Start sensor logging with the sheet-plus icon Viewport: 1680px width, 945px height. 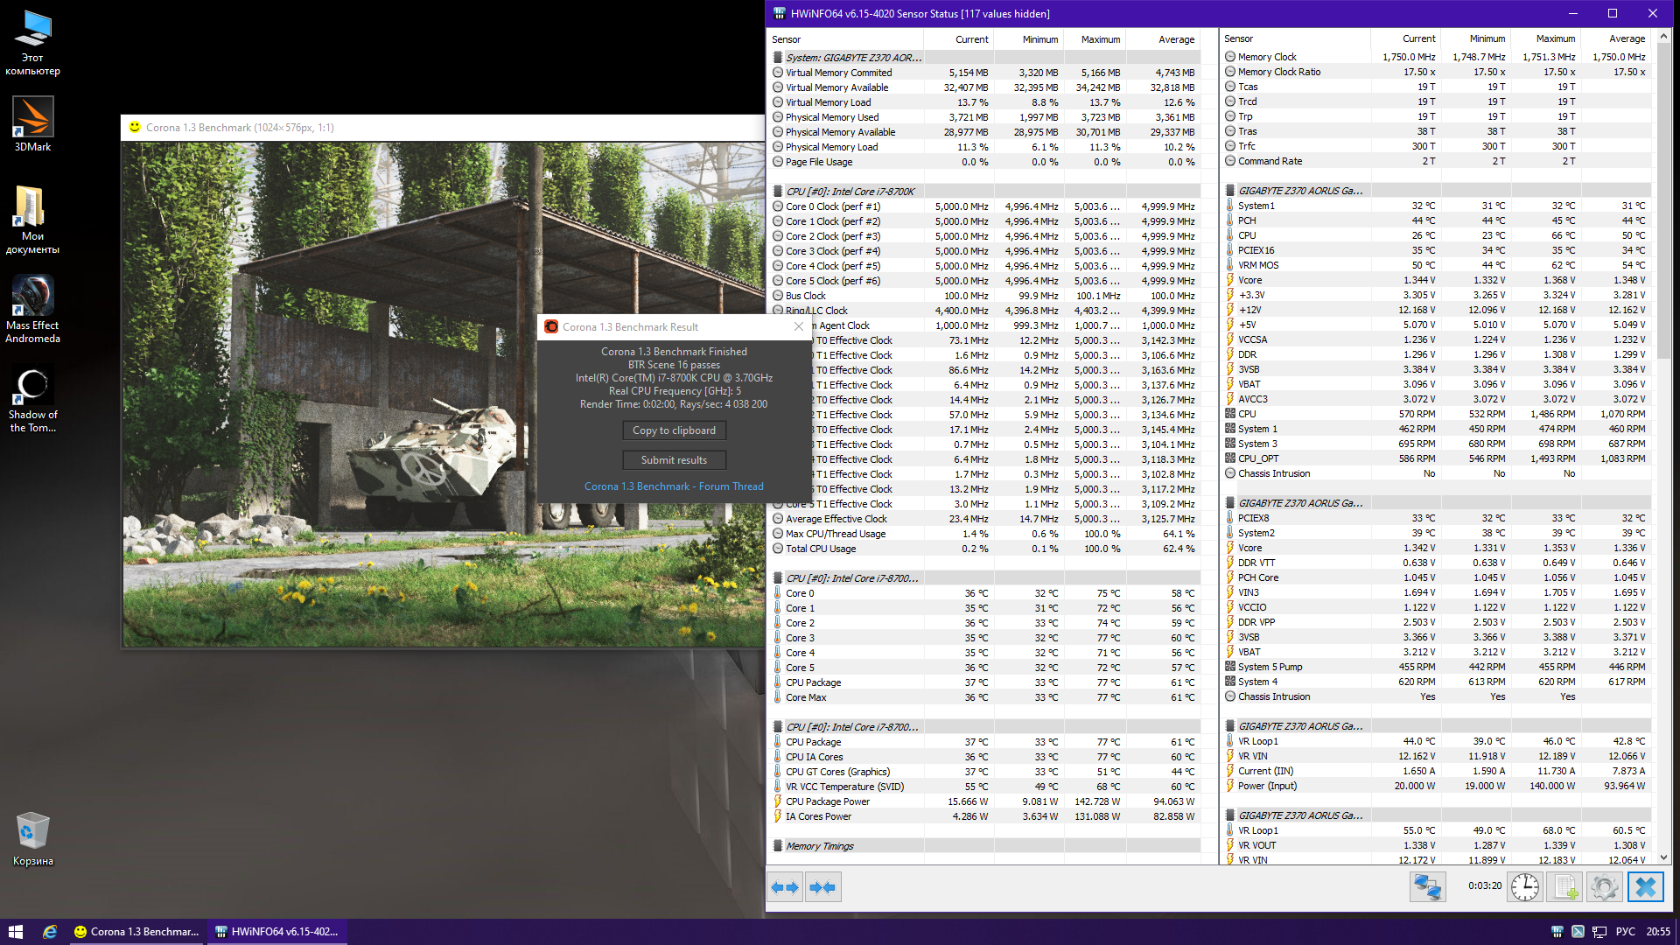coord(1565,887)
